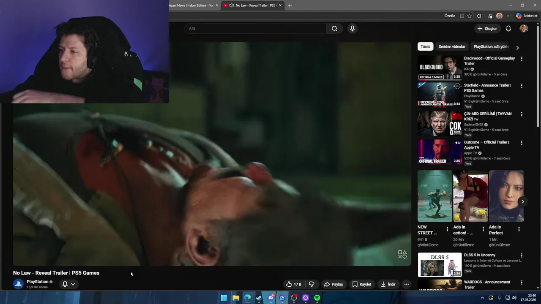Open options menu for DLSS 5 video
Screen dimensions: 541x304
(522, 255)
